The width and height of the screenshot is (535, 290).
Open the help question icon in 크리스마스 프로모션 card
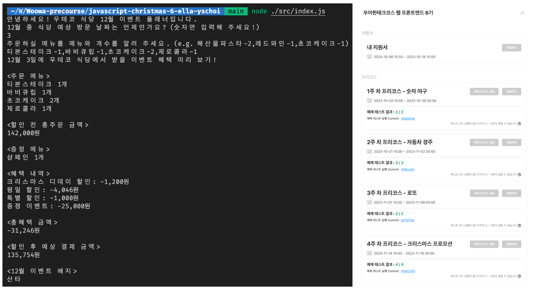click(519, 277)
